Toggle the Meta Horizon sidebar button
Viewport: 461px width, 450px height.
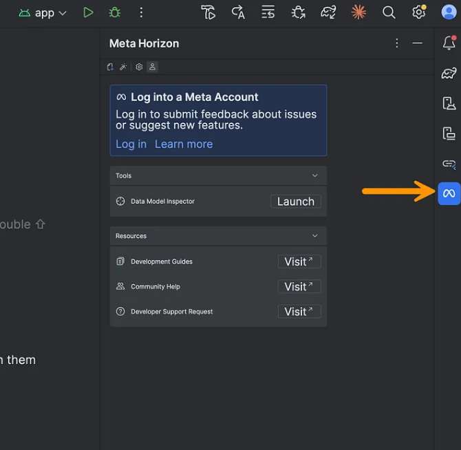point(449,193)
